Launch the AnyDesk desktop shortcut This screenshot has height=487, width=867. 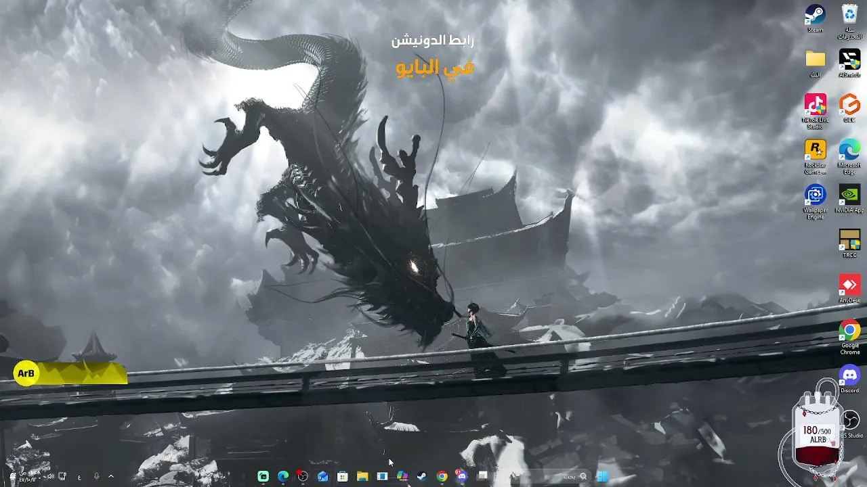849,289
